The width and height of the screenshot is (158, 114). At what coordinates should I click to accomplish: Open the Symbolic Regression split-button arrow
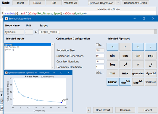(x=118, y=3)
